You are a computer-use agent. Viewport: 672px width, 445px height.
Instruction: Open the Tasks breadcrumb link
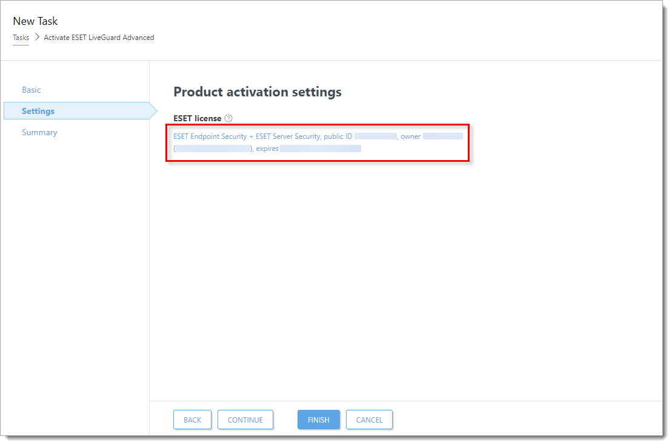click(x=21, y=38)
